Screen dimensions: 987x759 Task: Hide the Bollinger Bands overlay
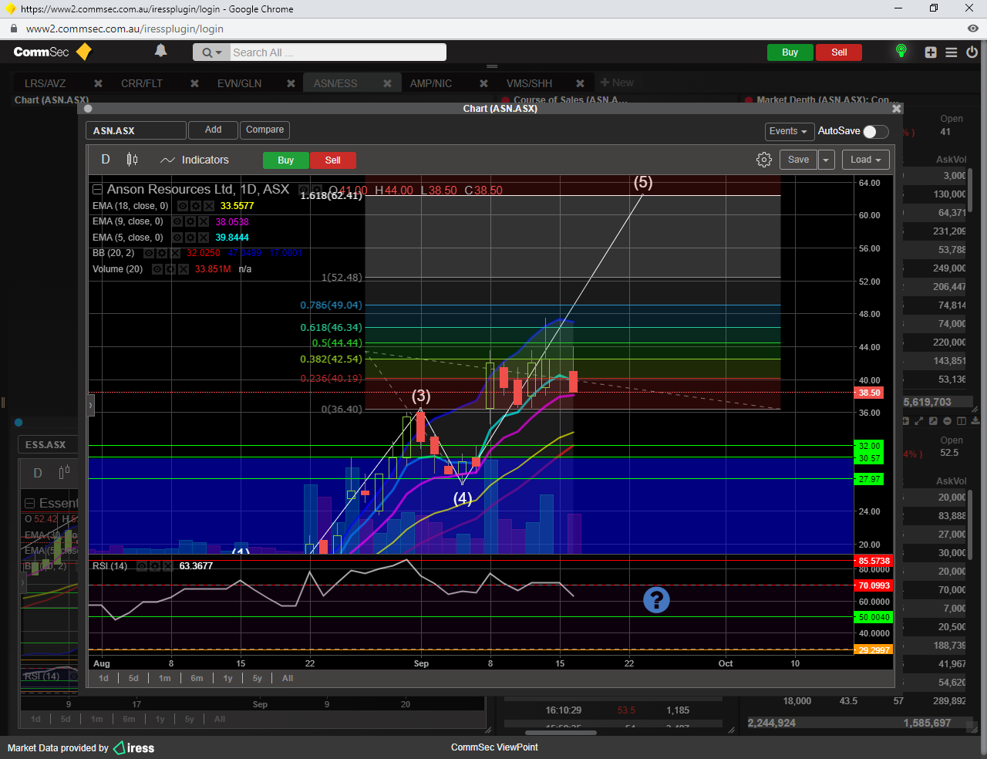coord(149,253)
